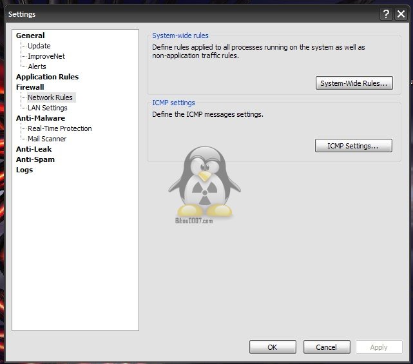Screen dimensions: 413x364
Task: Open the General settings category
Action: [30, 35]
